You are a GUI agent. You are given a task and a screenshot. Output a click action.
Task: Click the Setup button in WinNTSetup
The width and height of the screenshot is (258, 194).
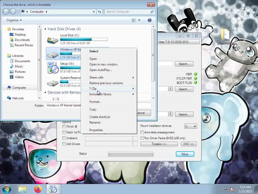click(185, 154)
